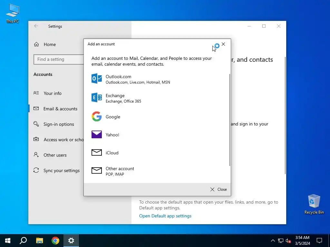
Task: Click the taskbar clock and date
Action: click(x=302, y=241)
